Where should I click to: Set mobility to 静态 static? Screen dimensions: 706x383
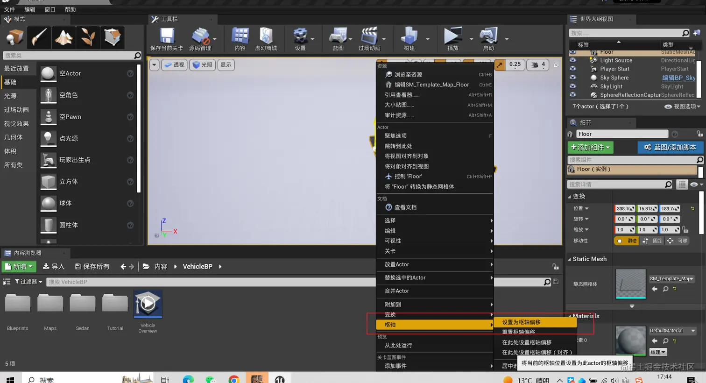627,241
